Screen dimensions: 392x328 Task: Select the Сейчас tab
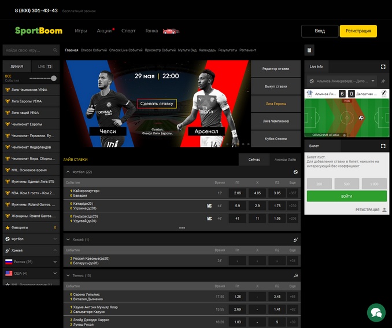coord(254,159)
